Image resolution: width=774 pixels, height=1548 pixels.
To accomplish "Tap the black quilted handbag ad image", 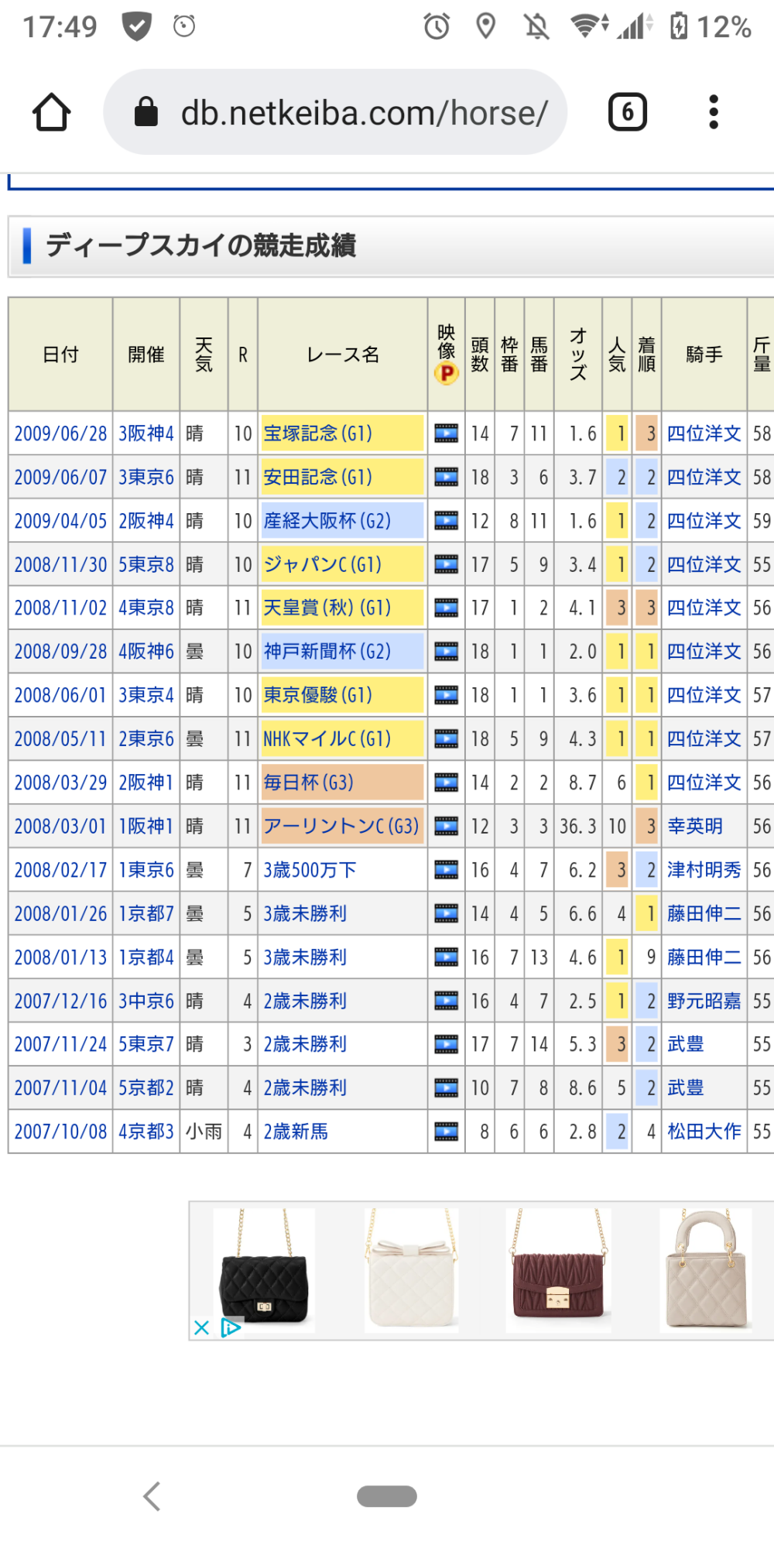I will coord(264,1269).
